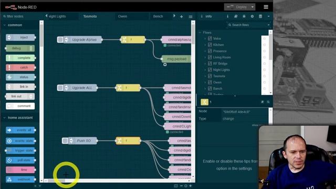Viewport: 336px width, 189px height.
Task: Select the link out node in palette
Action: pos(20,97)
